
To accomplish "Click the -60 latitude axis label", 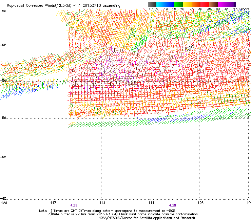I will [3, 199].
